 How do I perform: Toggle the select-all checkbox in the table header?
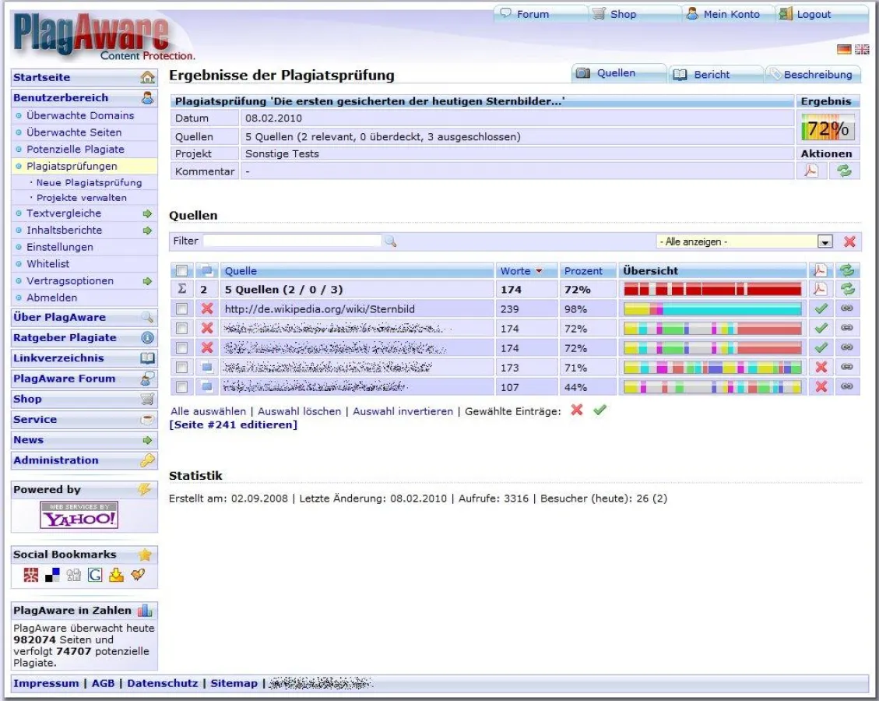[181, 271]
